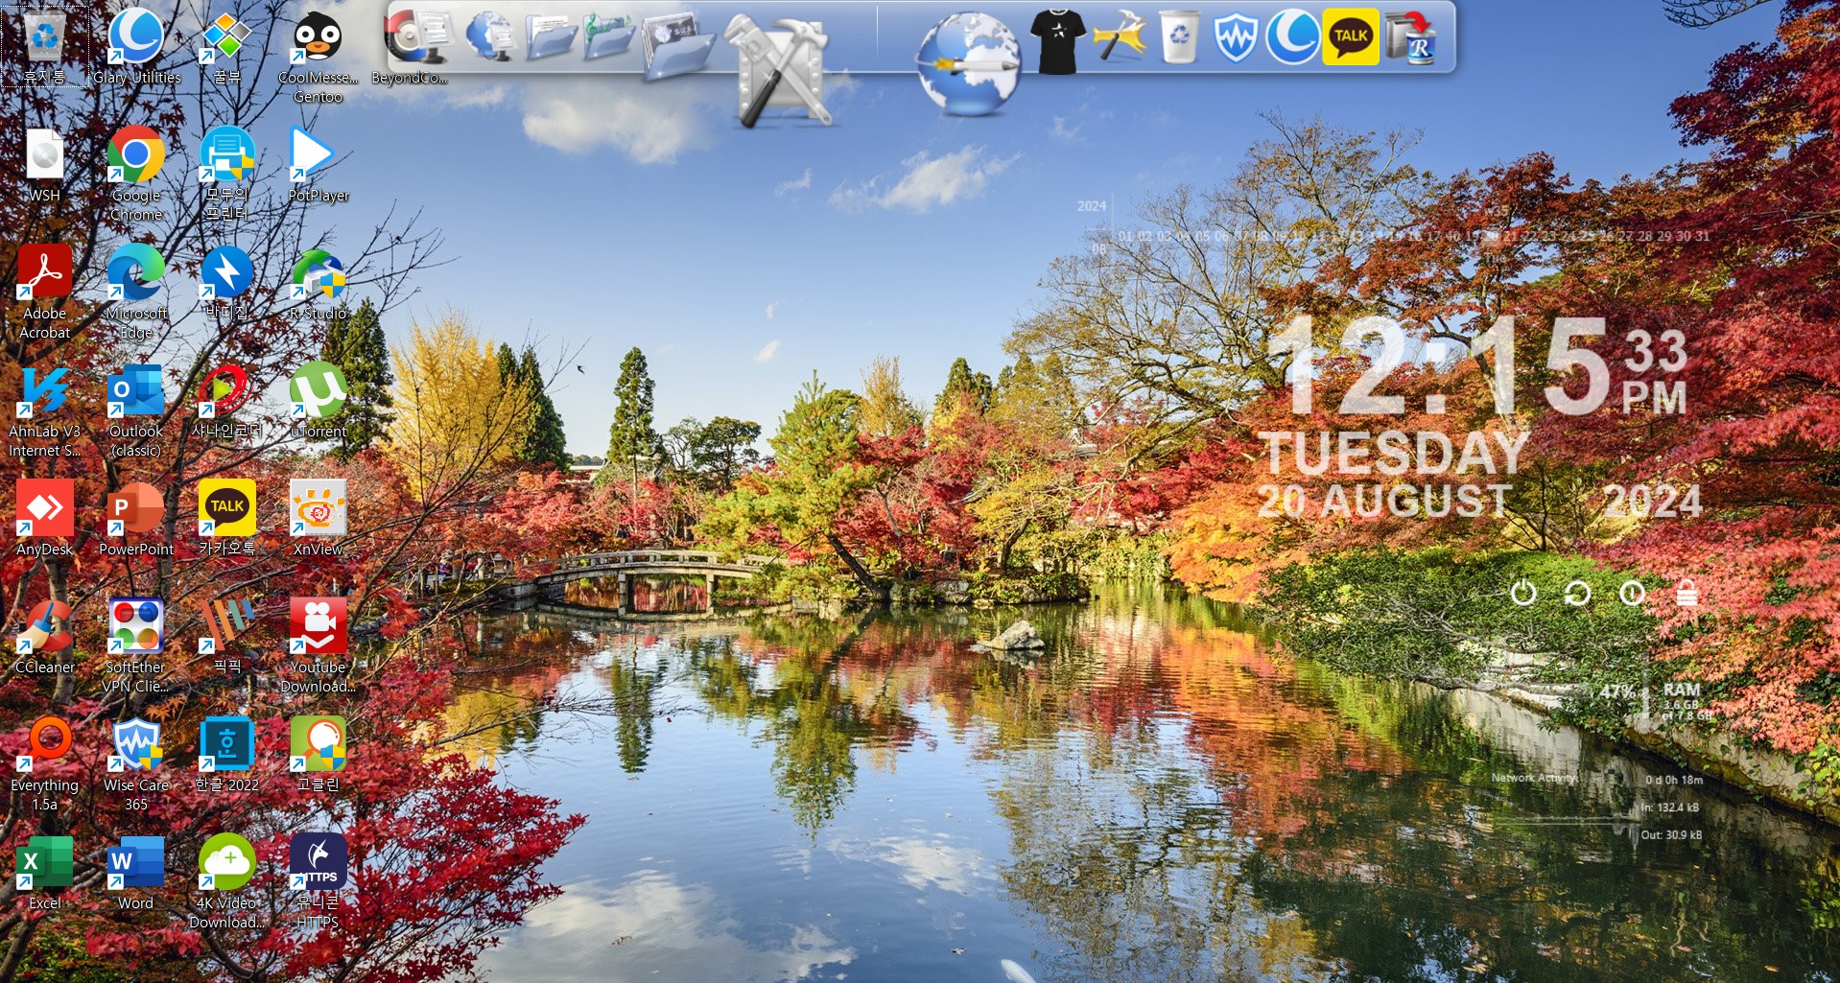Open the 고클린 desktop shortcut
Viewport: 1840px width, 983px height.
point(318,753)
